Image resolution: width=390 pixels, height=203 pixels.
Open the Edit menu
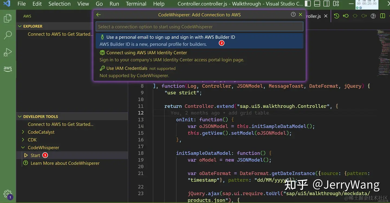(x=37, y=4)
